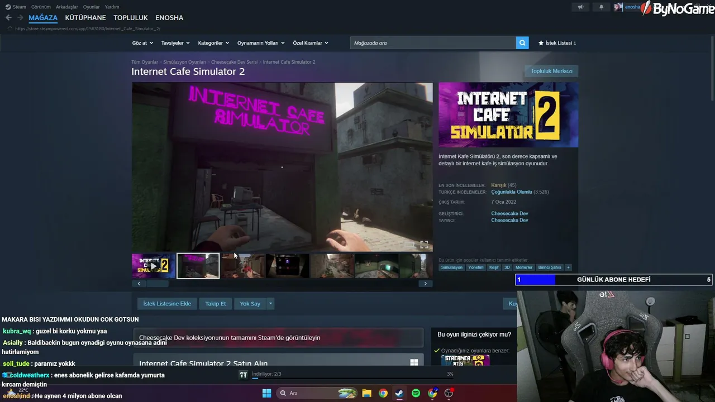The width and height of the screenshot is (715, 402).
Task: Click İstek Listesine Ekle button
Action: (167, 304)
